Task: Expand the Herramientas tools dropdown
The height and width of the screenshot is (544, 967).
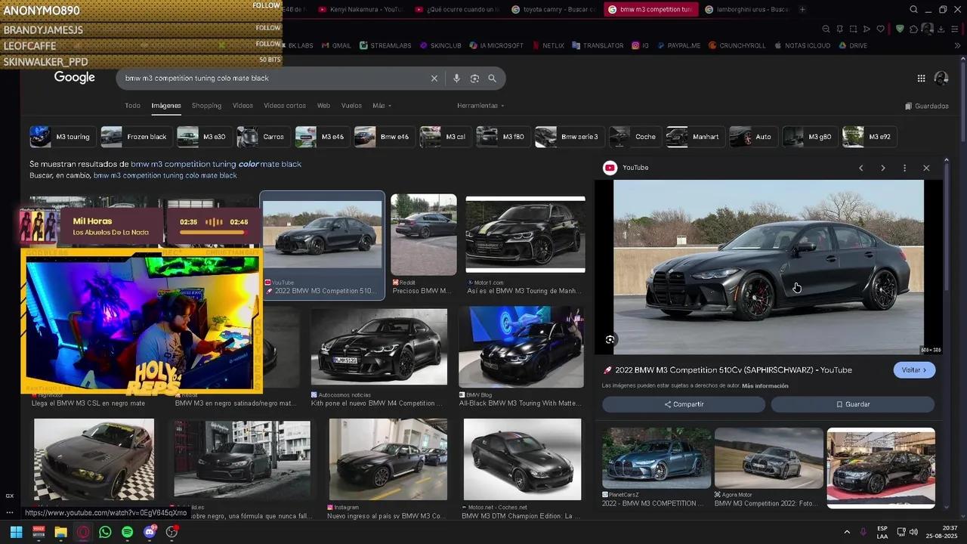Action: coord(480,106)
